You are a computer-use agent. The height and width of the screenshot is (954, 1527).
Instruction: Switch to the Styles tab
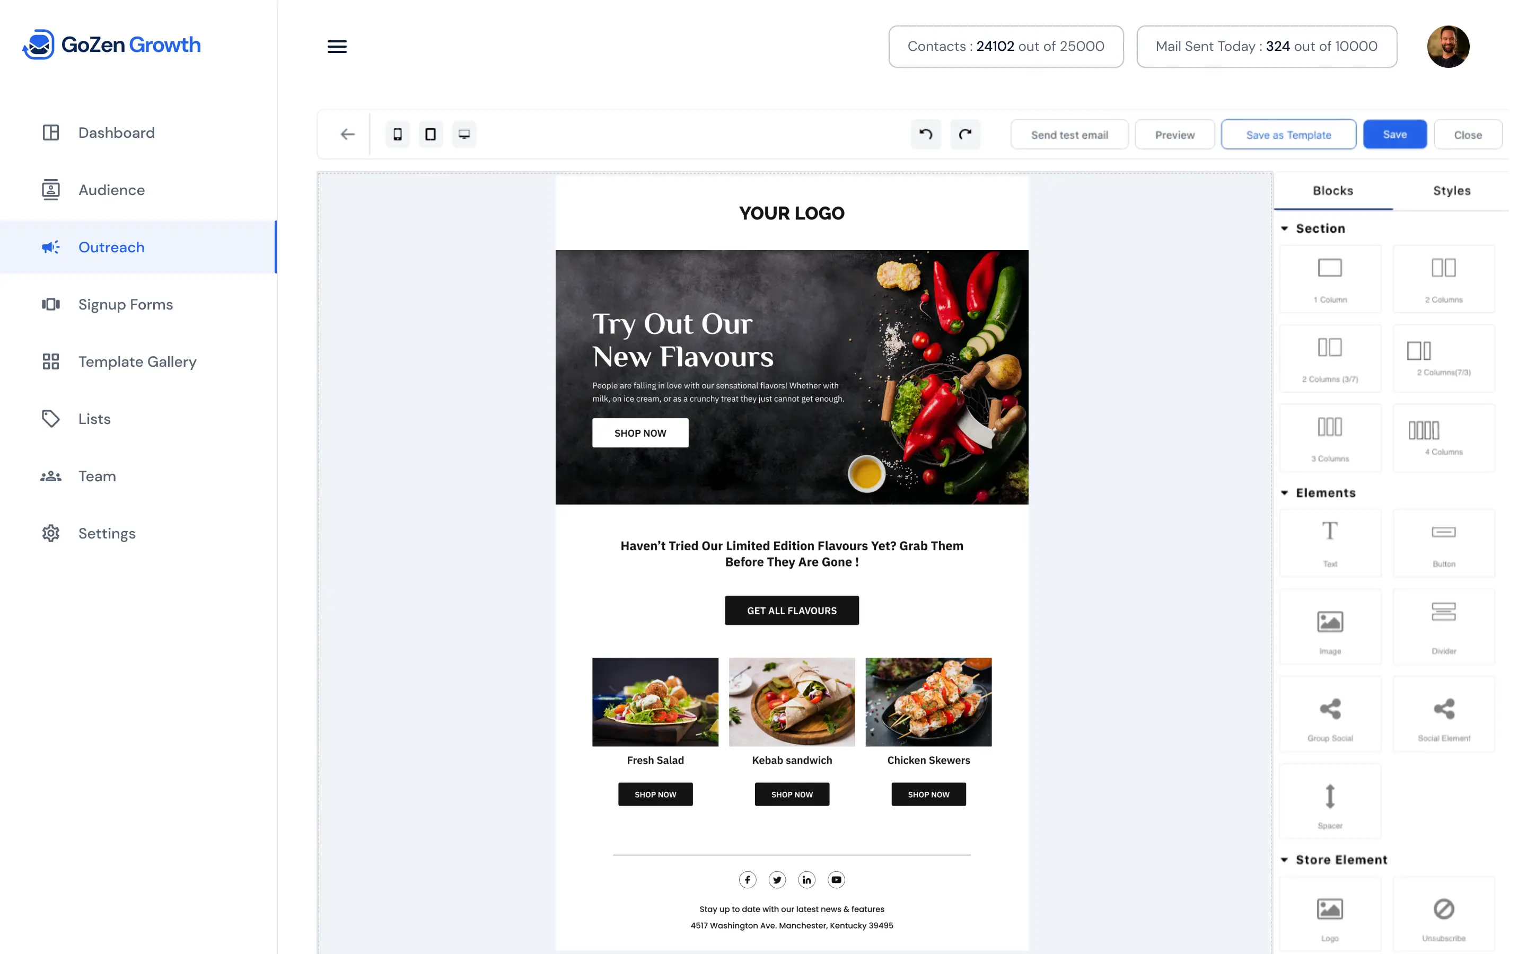pos(1451,189)
